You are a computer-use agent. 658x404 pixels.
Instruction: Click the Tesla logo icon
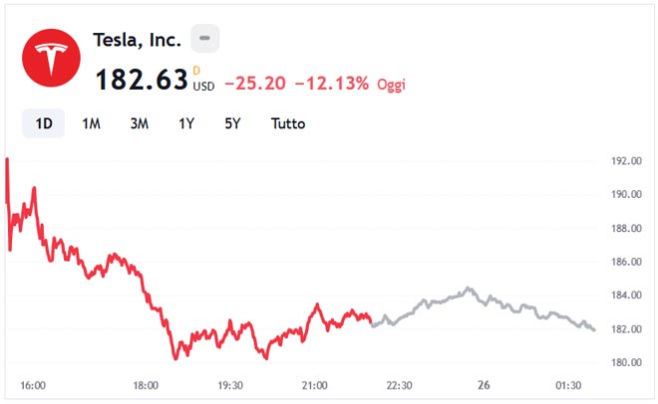coord(51,59)
